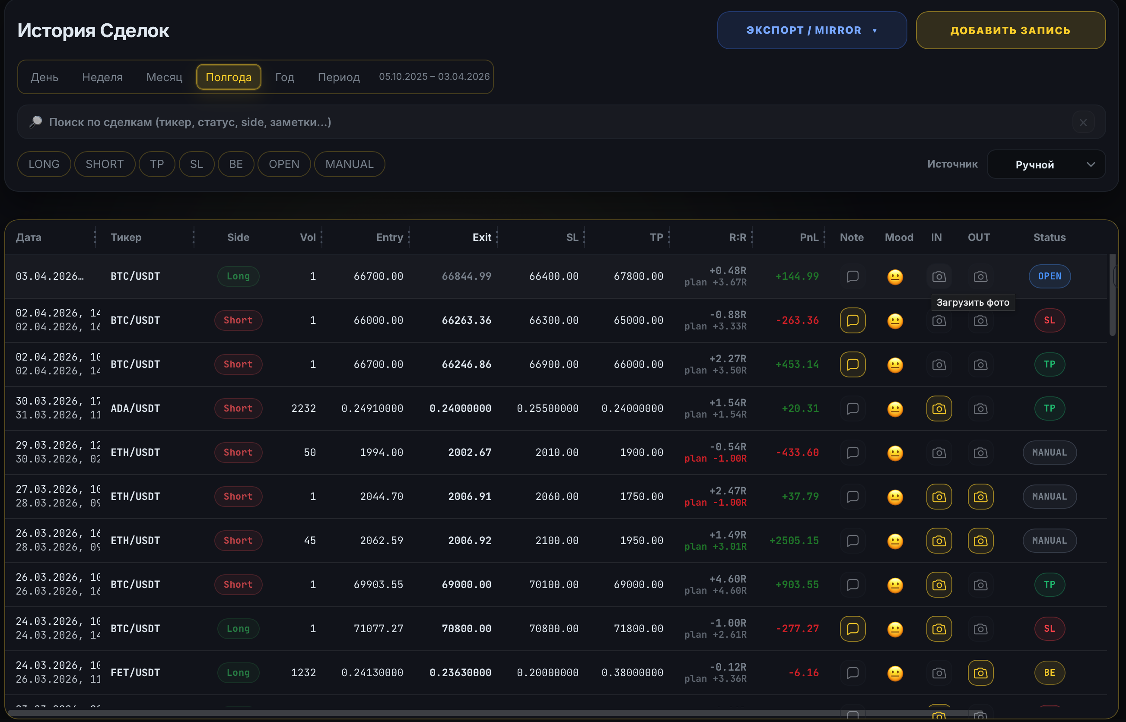
Task: Click IN camera icon on BTC/USDT +903.55 row
Action: pyautogui.click(x=938, y=585)
